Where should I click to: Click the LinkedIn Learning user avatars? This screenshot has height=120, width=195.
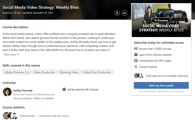coord(138,76)
